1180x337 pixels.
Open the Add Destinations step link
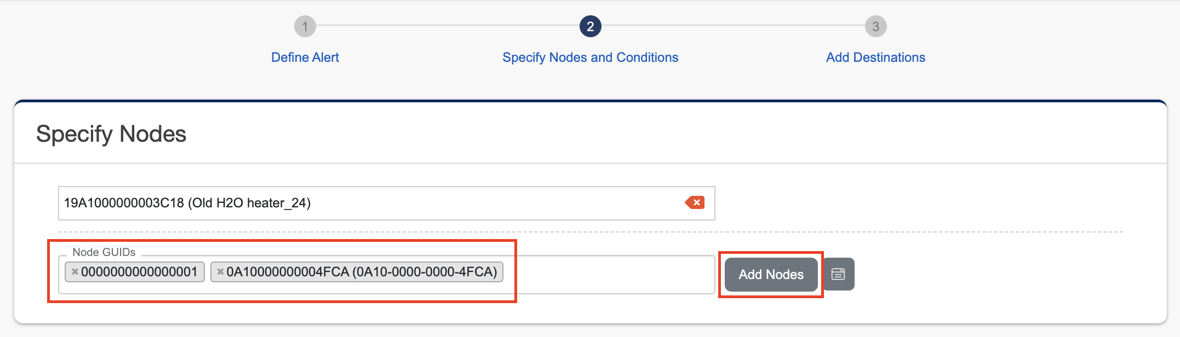coord(875,57)
